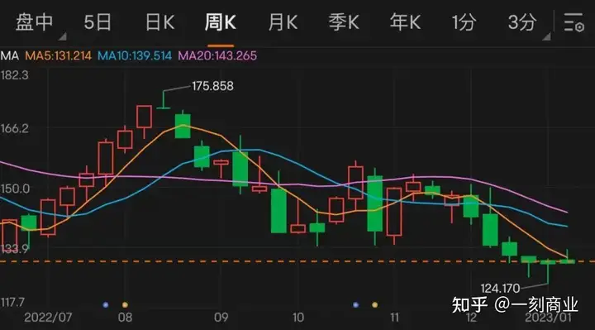This screenshot has height=330, width=595.
Task: Open the 年K chart view
Action: click(x=405, y=22)
